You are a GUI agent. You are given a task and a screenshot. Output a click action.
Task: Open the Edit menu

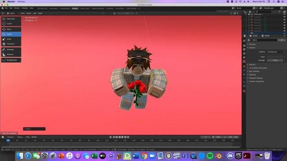pyautogui.click(x=11, y=8)
